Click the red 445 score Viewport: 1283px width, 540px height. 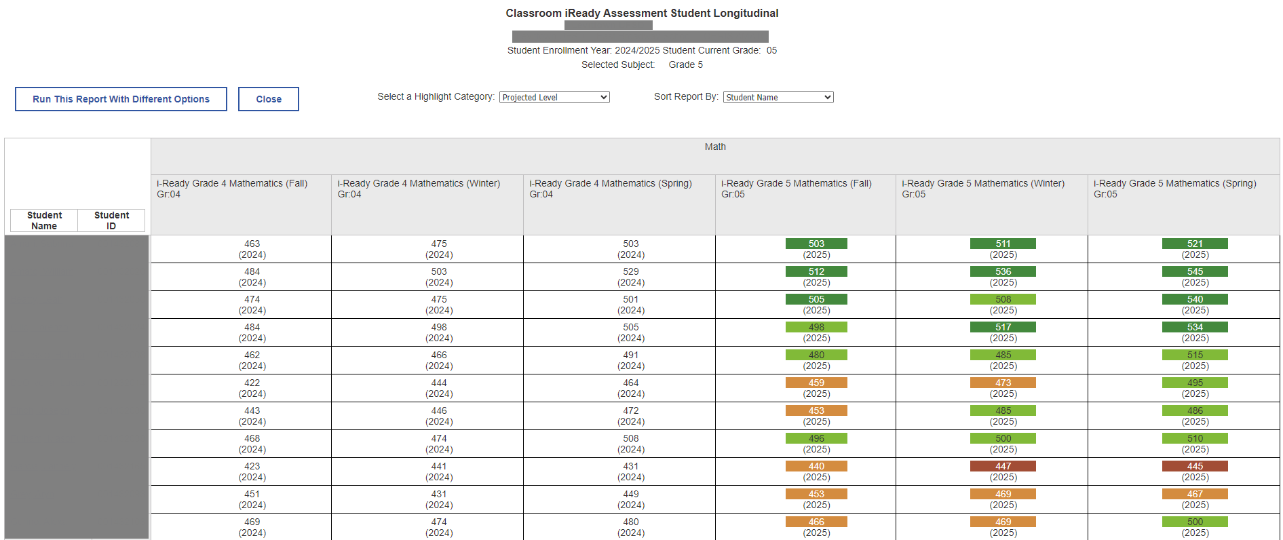click(x=1195, y=466)
